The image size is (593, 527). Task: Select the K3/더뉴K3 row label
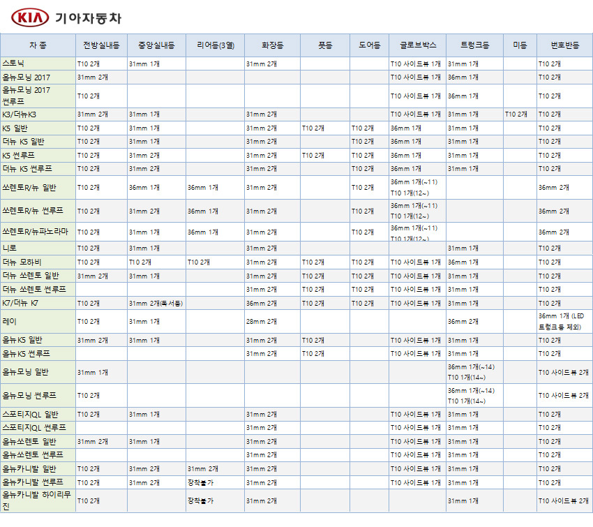click(20, 114)
